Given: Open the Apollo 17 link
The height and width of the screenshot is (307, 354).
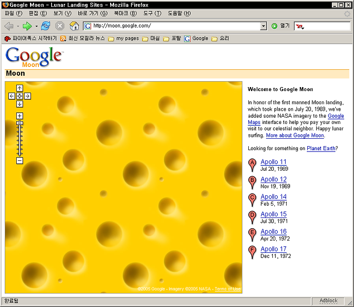Looking at the screenshot, I should tap(273, 249).
